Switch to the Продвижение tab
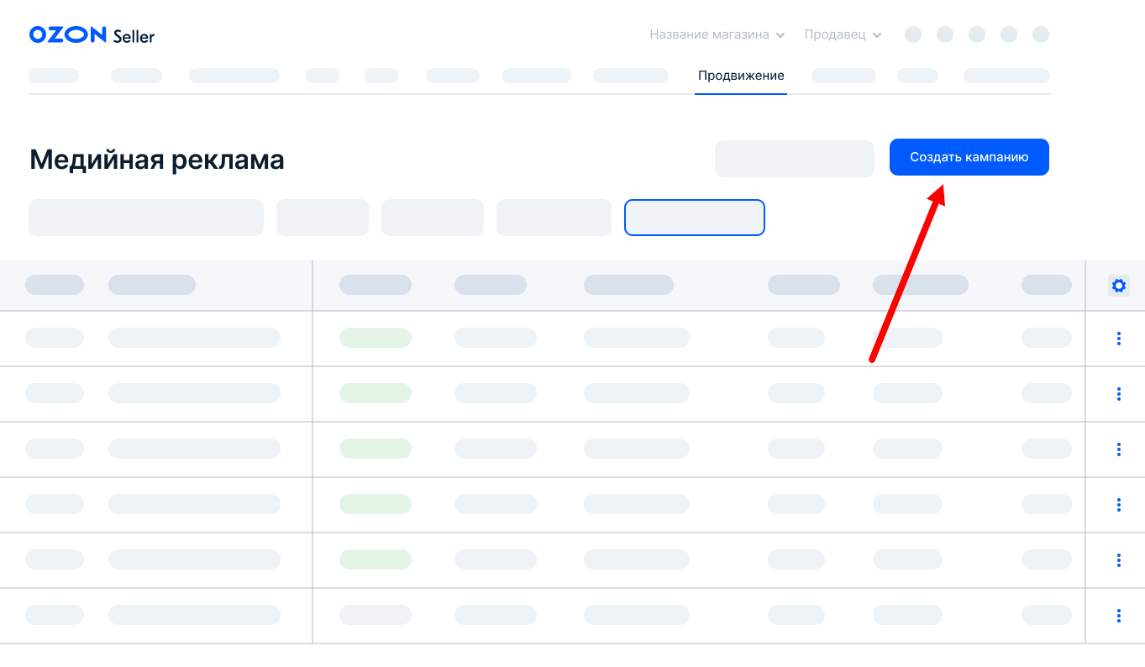The width and height of the screenshot is (1145, 667). click(740, 75)
